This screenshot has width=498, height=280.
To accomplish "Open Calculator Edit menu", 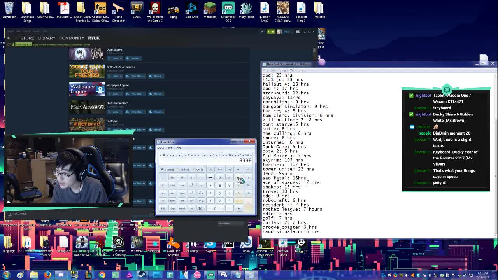I will 169,148.
